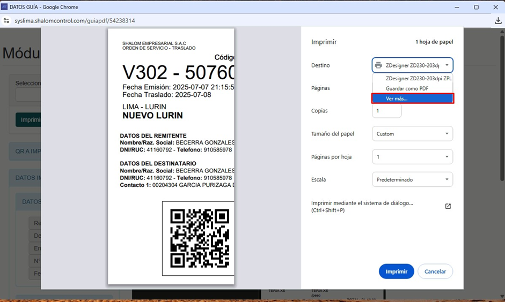Expand the Escala dropdown
The width and height of the screenshot is (505, 302).
(x=412, y=180)
